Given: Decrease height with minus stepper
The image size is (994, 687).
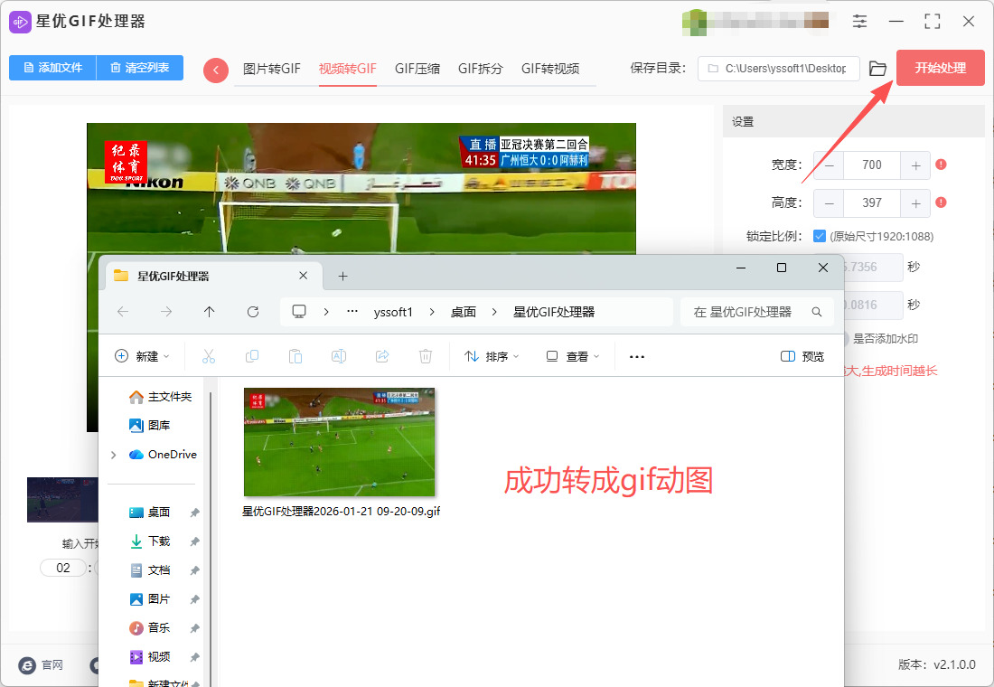Looking at the screenshot, I should coord(830,203).
